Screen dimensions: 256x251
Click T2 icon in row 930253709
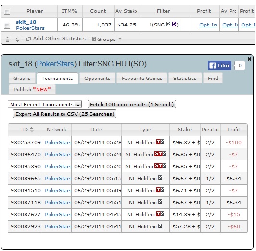pyautogui.click(x=160, y=142)
